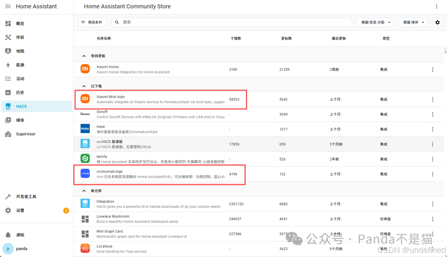
Task: Open the Integration repository row
Action: [x=259, y=204]
